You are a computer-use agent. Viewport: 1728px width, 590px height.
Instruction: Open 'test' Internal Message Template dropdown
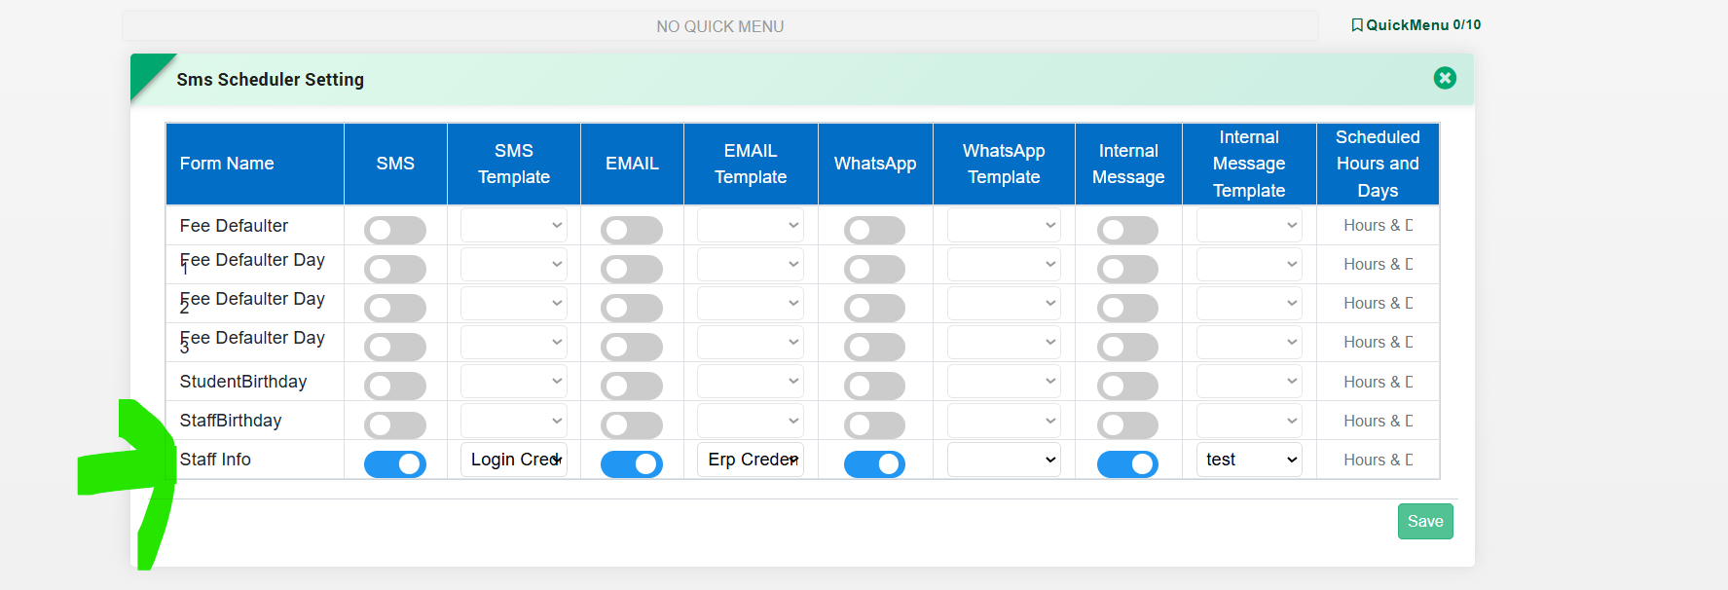pyautogui.click(x=1249, y=460)
